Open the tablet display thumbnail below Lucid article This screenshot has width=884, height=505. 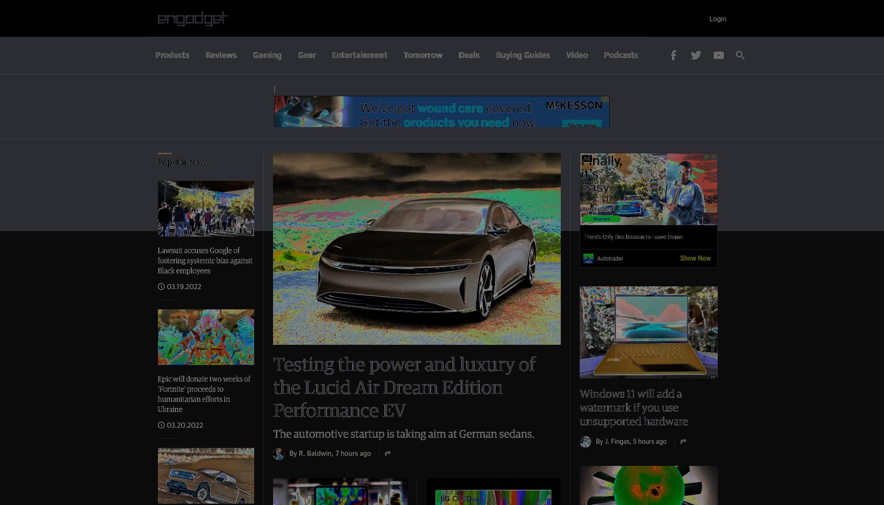pos(340,492)
